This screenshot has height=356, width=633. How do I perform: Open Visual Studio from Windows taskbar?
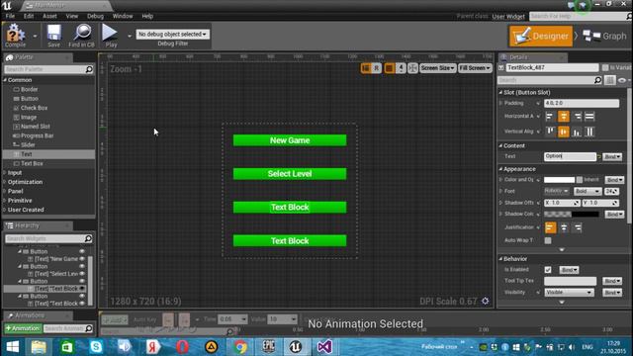(x=324, y=347)
